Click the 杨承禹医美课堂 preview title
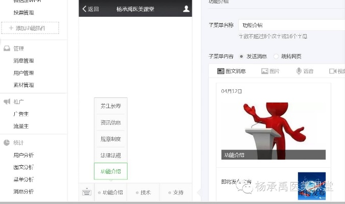345x204 pixels. tap(135, 9)
